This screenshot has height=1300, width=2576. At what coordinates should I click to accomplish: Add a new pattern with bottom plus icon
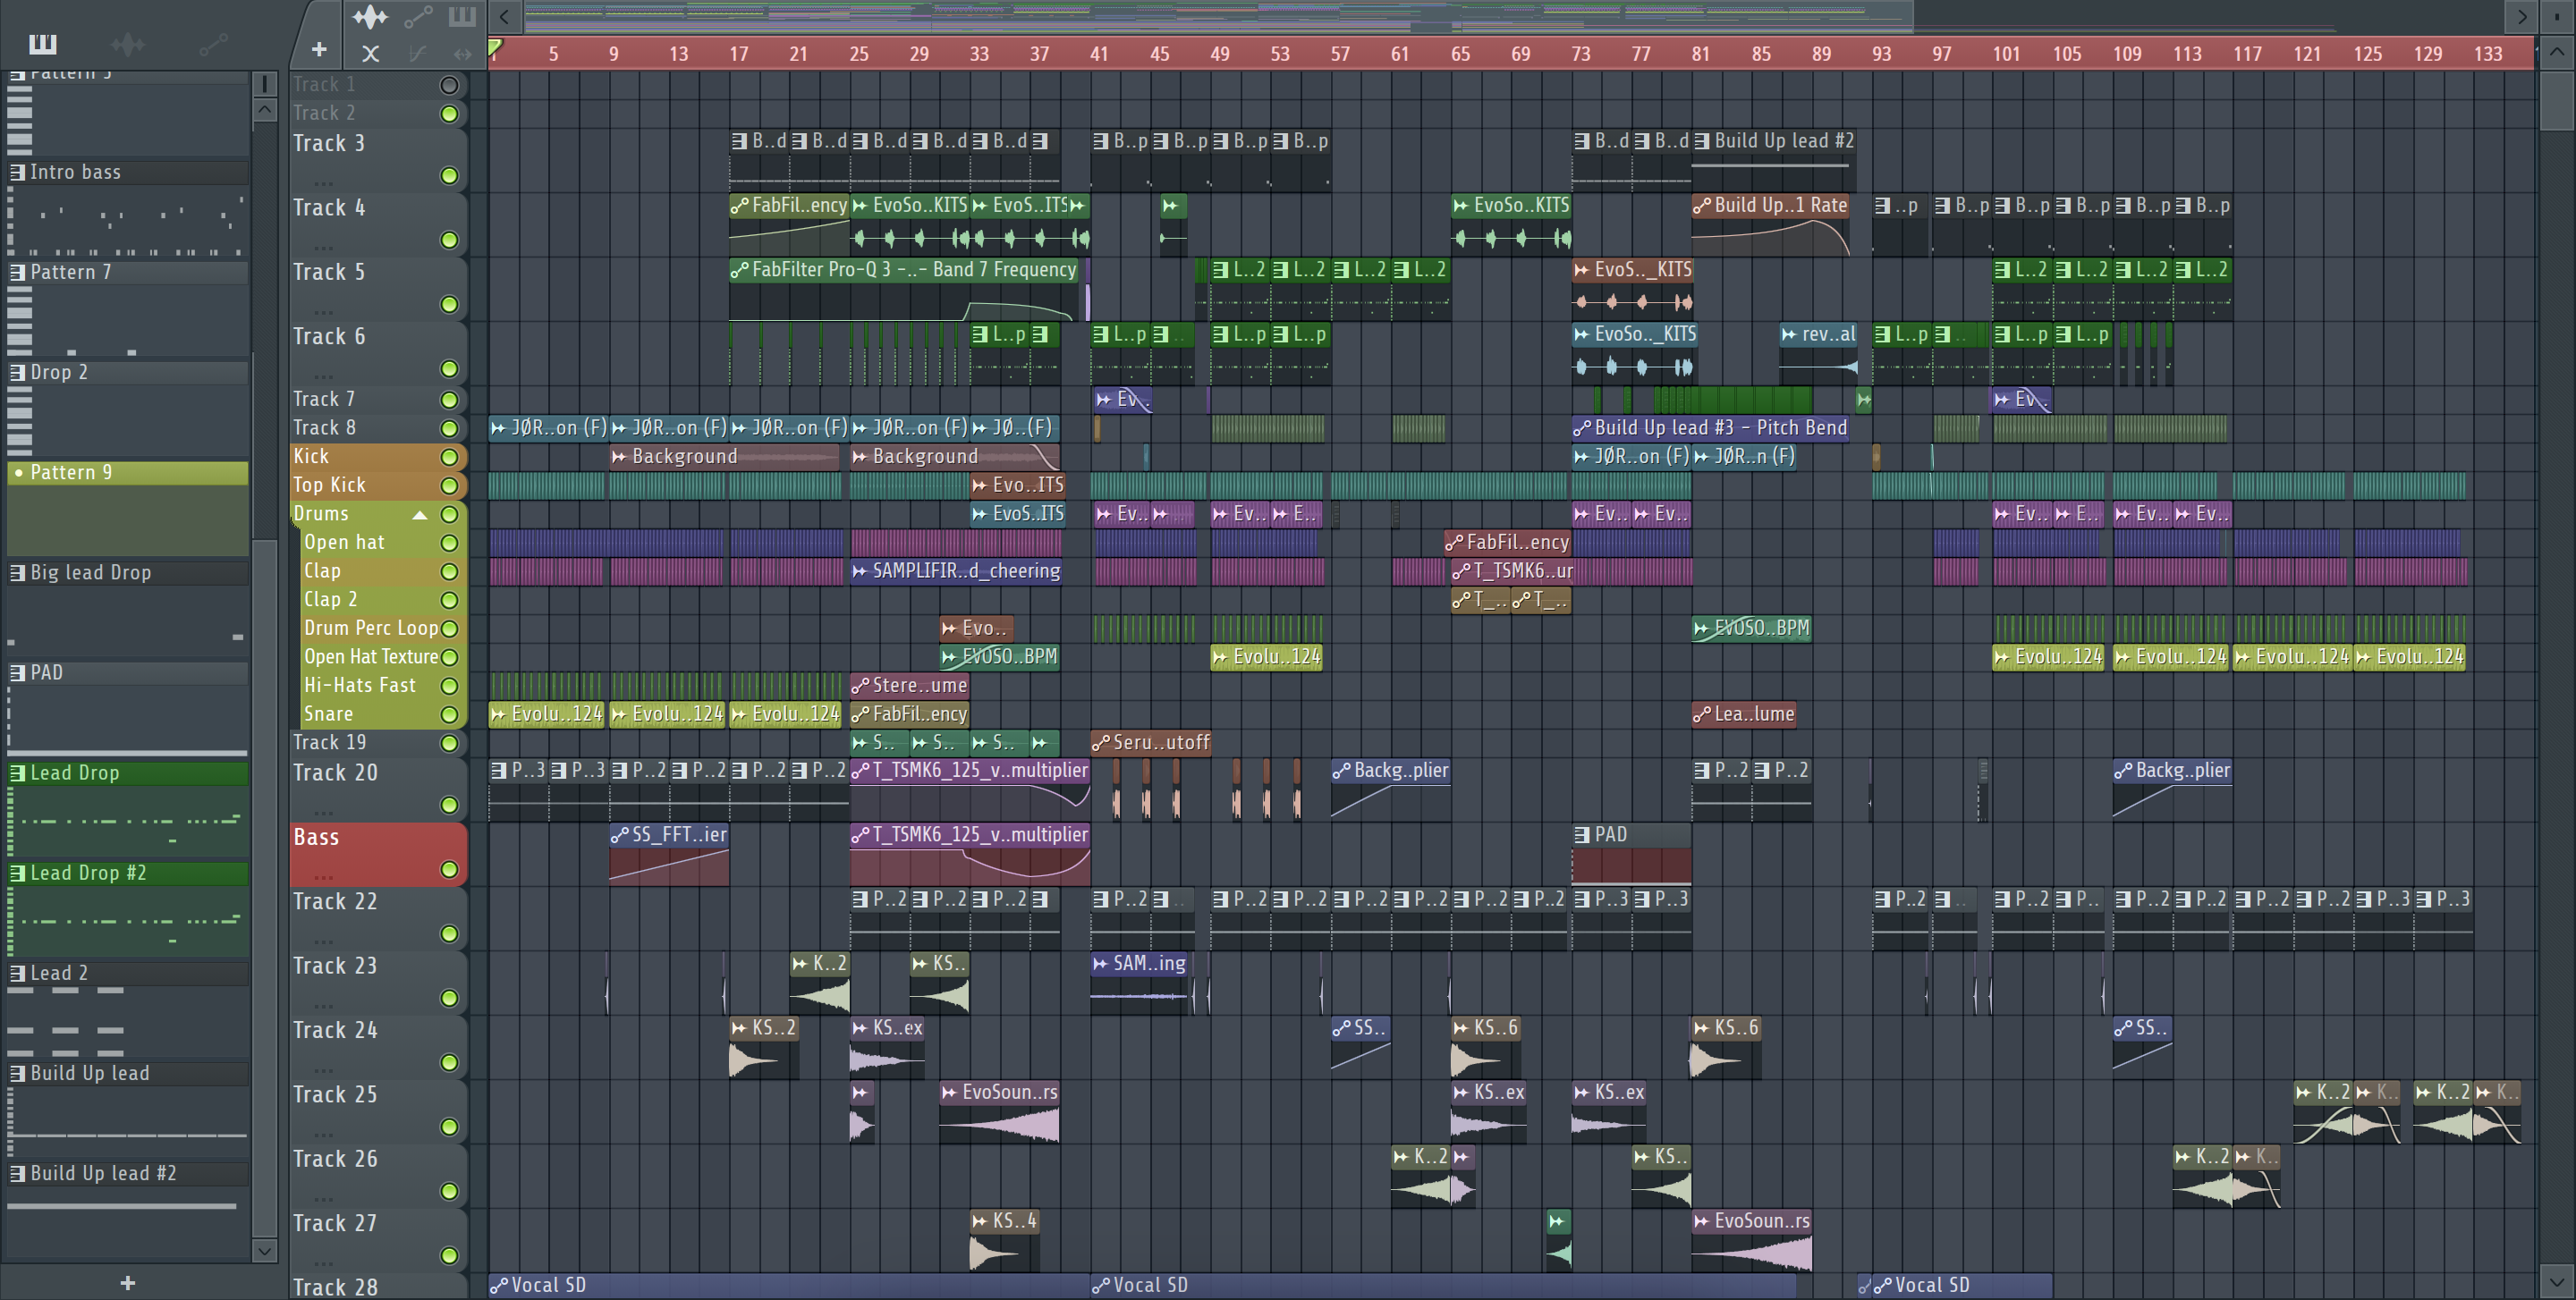127,1283
